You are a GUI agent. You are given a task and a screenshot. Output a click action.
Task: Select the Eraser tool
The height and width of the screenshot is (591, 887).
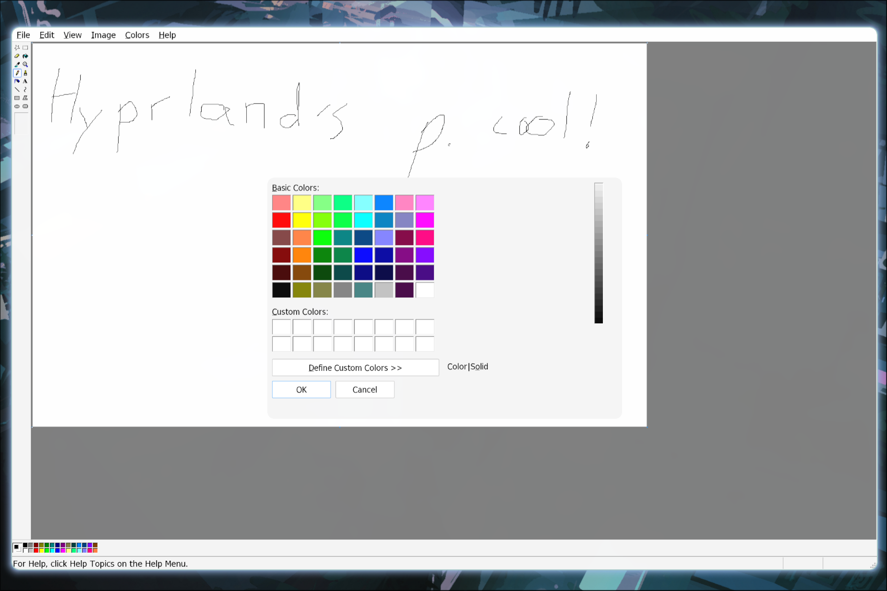(x=17, y=56)
